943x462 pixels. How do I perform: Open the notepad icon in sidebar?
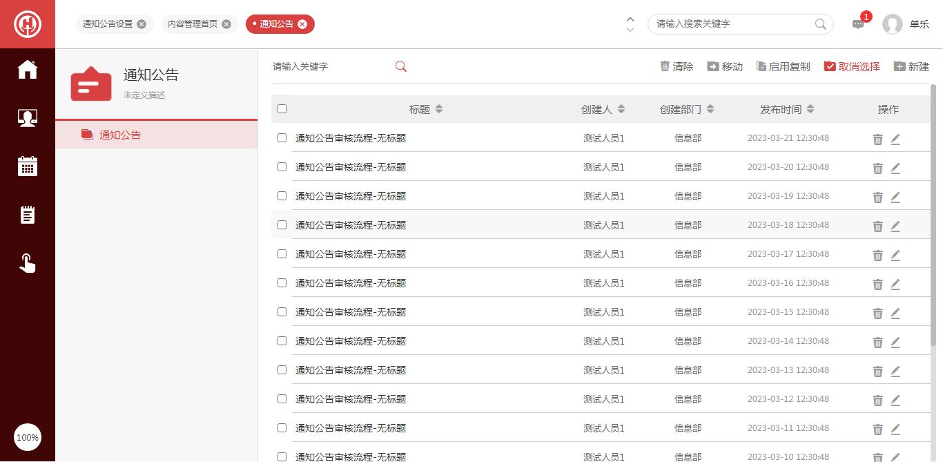tap(28, 215)
